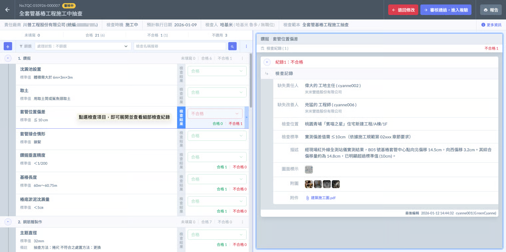Click the 更多資訊 info icon link

pos(491,25)
